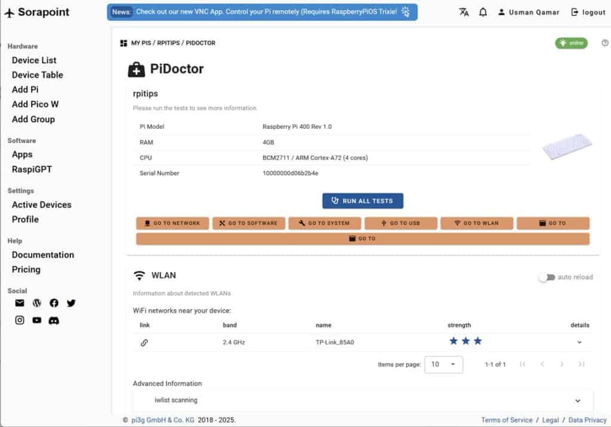This screenshot has width=611, height=427.
Task: Expand details for TP-Link_85A0 network
Action: (x=579, y=342)
